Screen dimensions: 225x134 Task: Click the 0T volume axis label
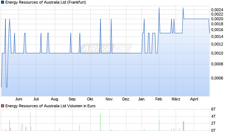pyautogui.click(x=213, y=130)
